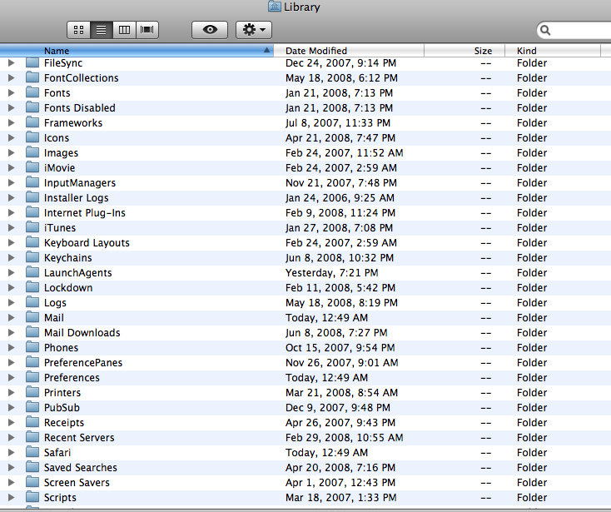
Task: Select the Fonts Disabled folder icon
Action: (32, 107)
